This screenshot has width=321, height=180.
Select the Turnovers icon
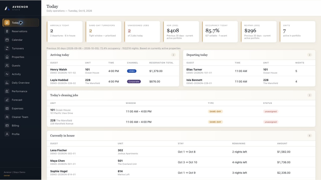(7, 48)
